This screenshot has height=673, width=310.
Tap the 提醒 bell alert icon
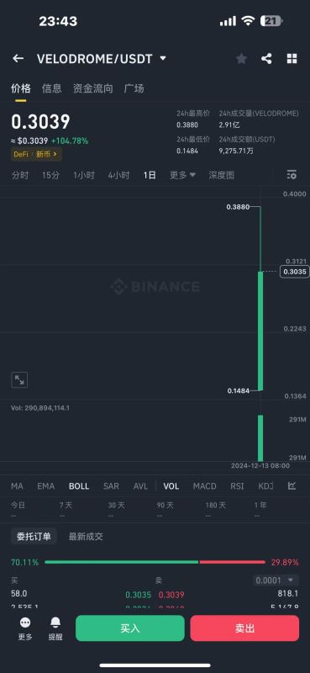55,628
